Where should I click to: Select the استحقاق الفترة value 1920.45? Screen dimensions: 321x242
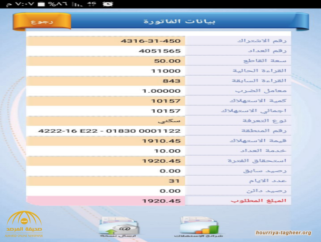click(161, 161)
